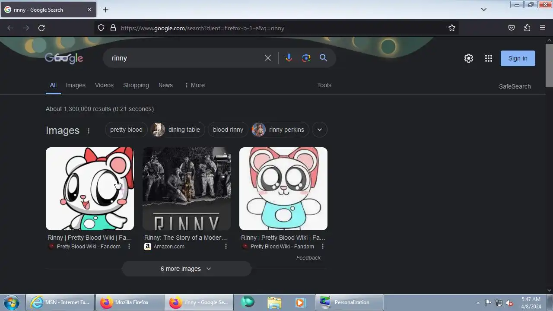Open the first Pretty Blood Wiki result's options
The height and width of the screenshot is (311, 553).
(129, 247)
